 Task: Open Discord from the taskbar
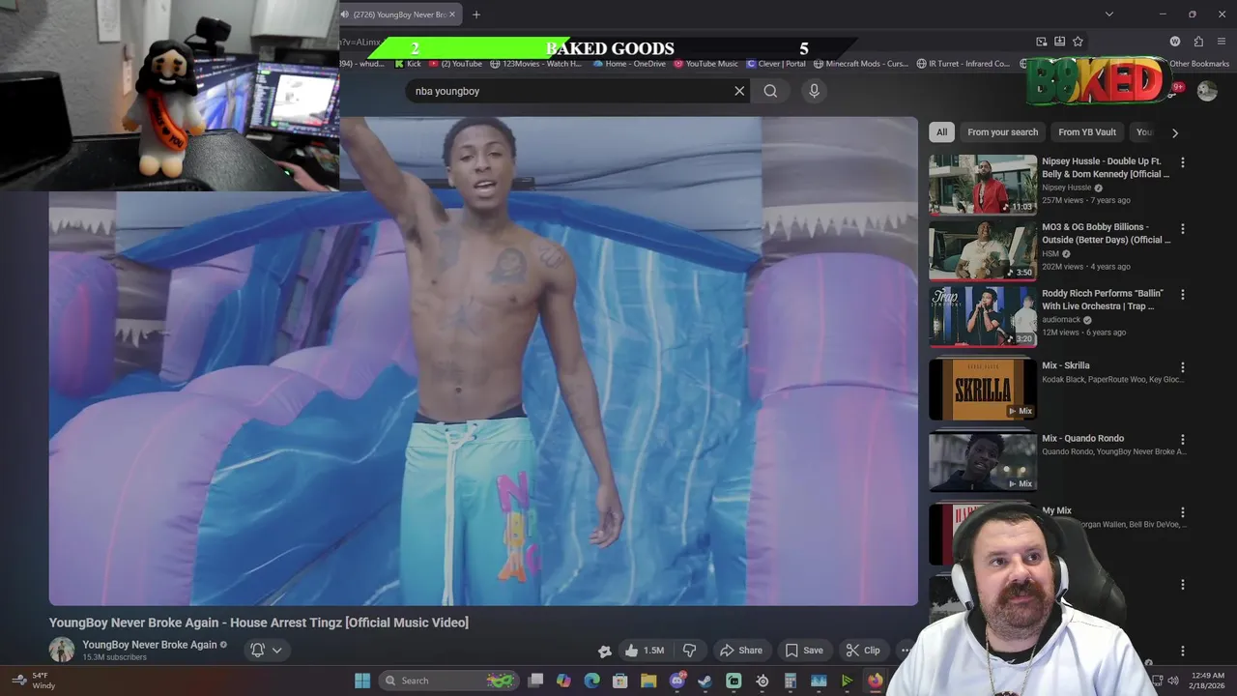[677, 681]
